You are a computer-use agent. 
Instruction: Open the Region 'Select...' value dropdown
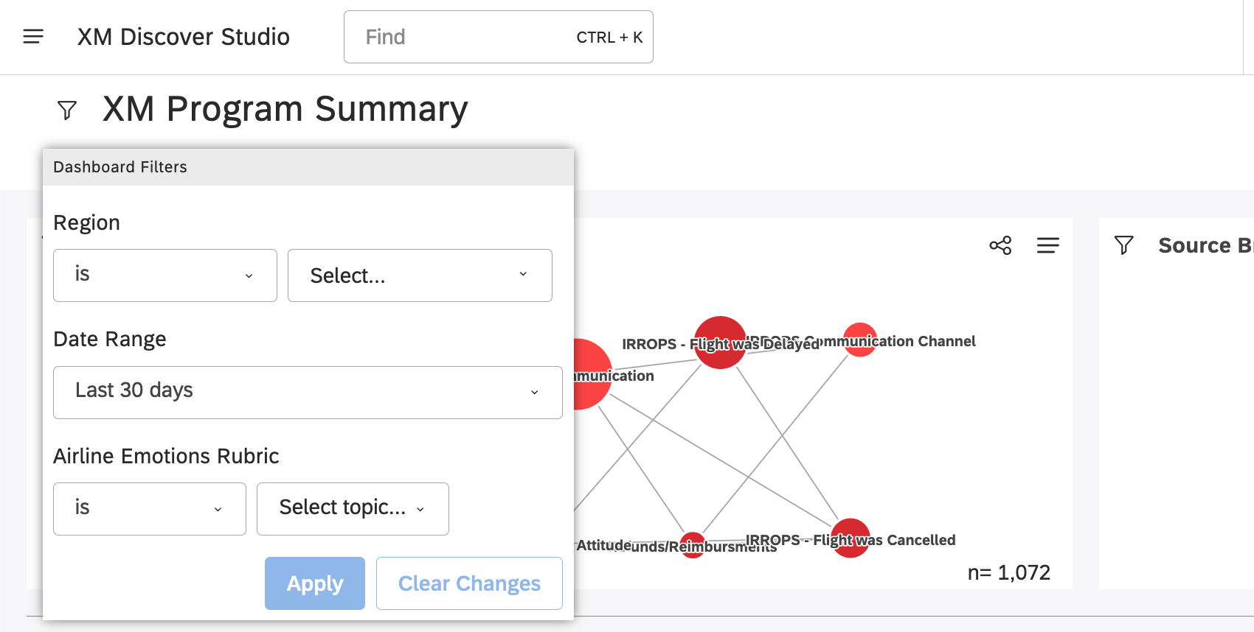tap(419, 275)
